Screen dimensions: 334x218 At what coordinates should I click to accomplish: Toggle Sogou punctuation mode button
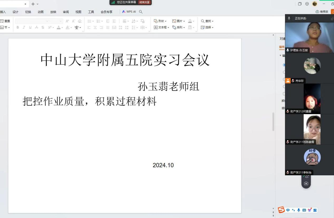pos(293,210)
